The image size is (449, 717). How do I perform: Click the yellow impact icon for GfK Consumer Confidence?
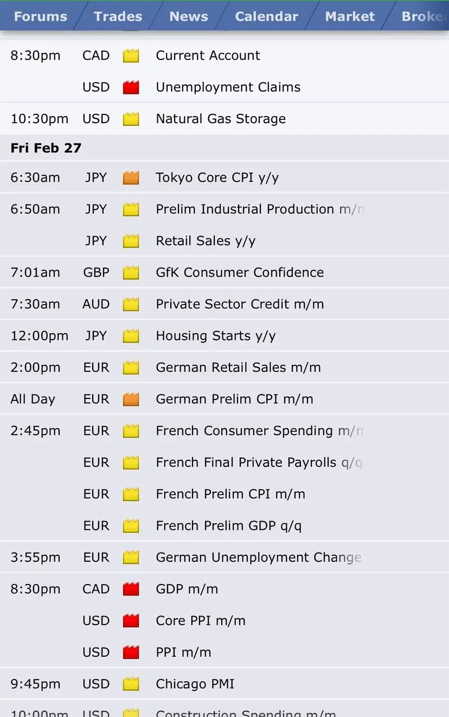coord(131,272)
